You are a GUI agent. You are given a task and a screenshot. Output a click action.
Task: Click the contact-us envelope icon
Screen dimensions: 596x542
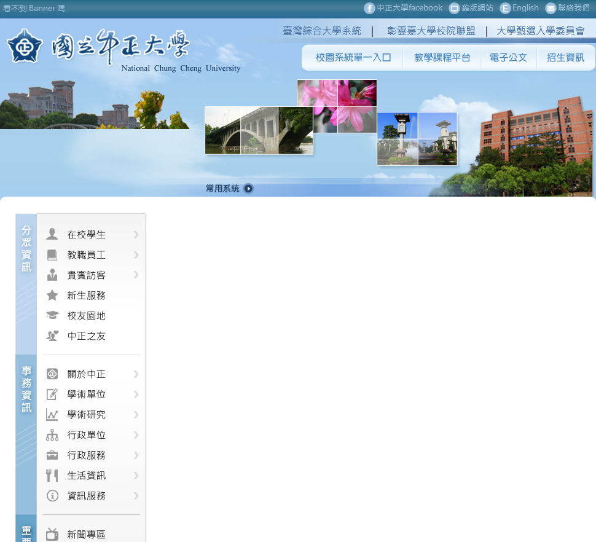(551, 8)
